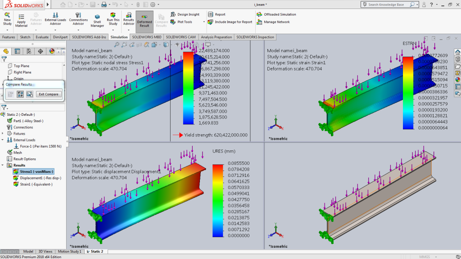Click the Offloaded Simulation icon
This screenshot has height=259, width=461.
[x=259, y=14]
